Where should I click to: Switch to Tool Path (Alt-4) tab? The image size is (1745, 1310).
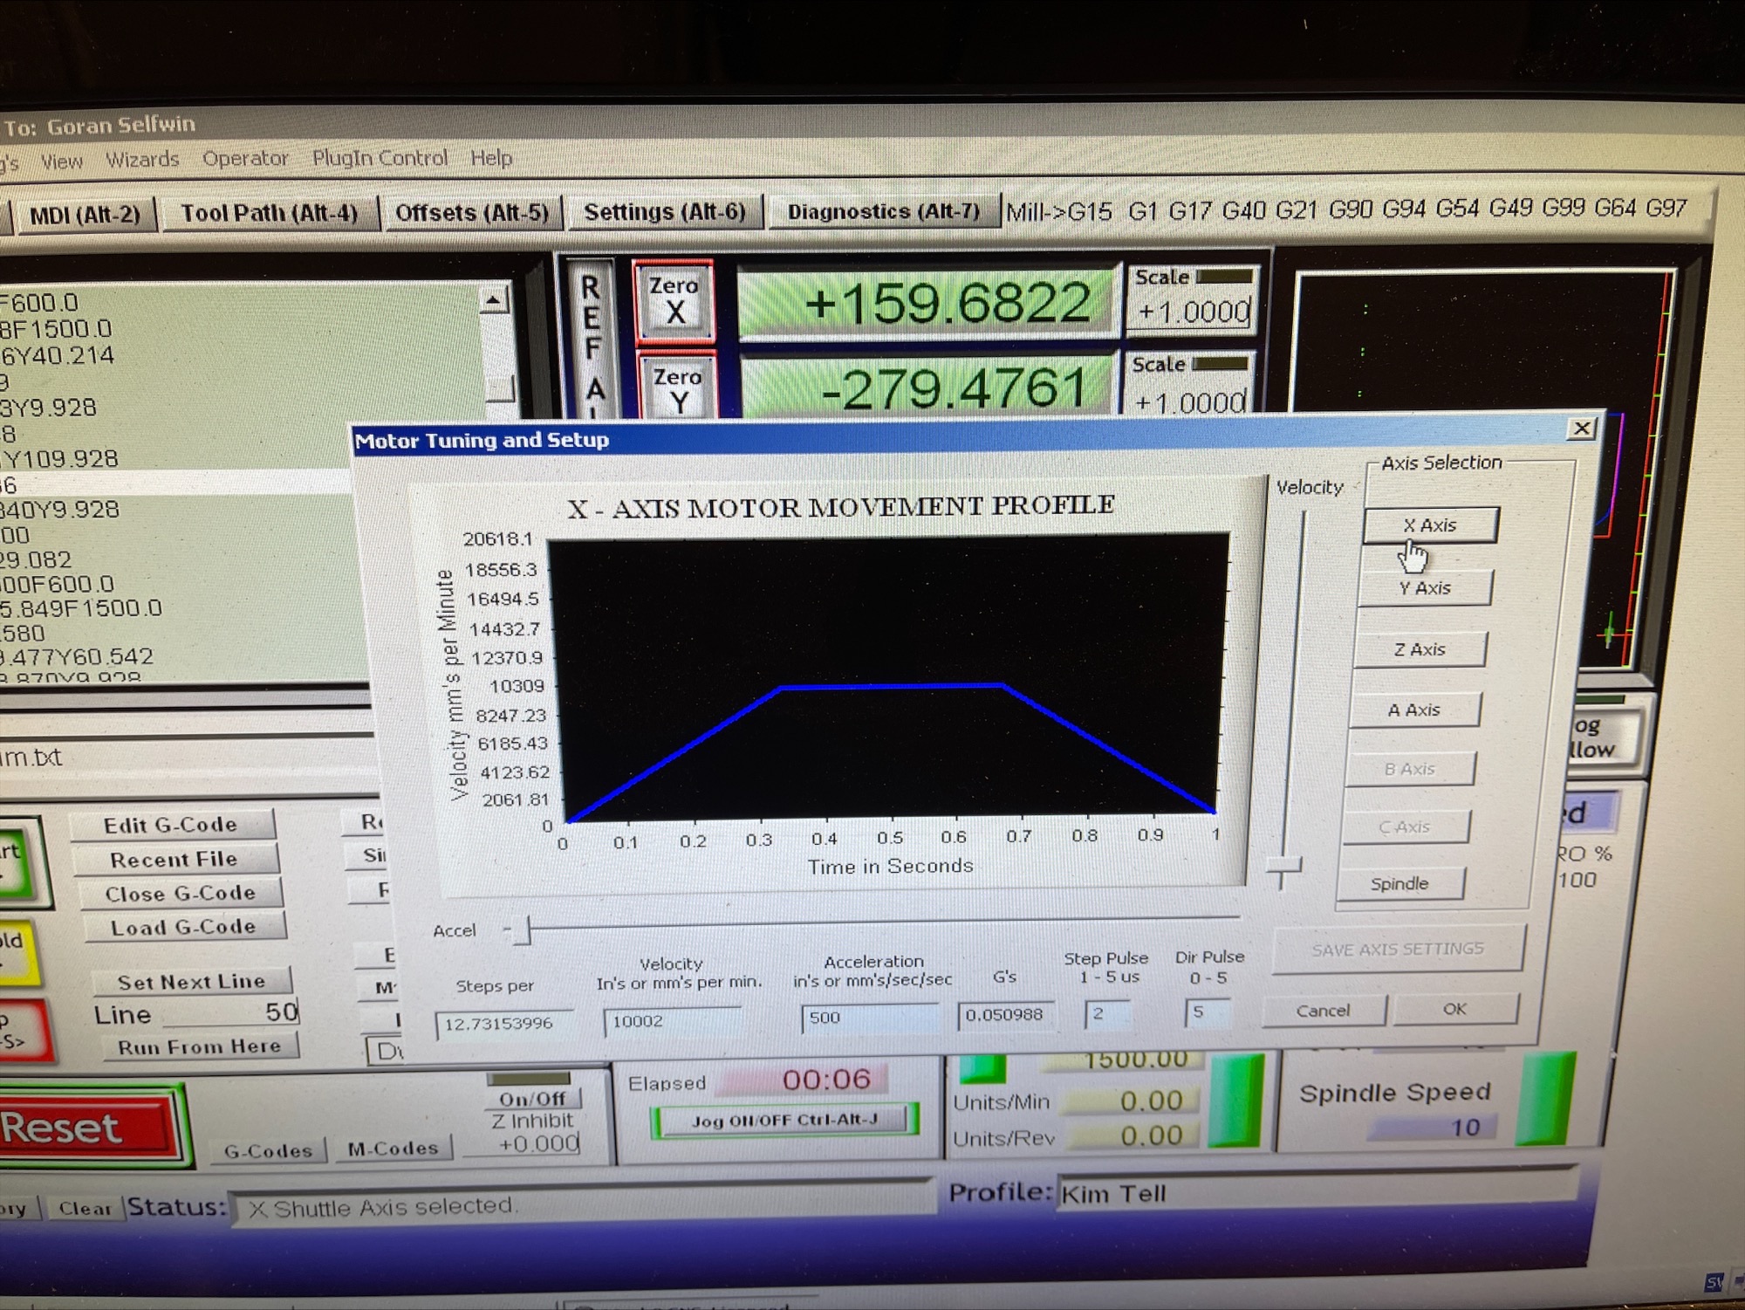[269, 214]
